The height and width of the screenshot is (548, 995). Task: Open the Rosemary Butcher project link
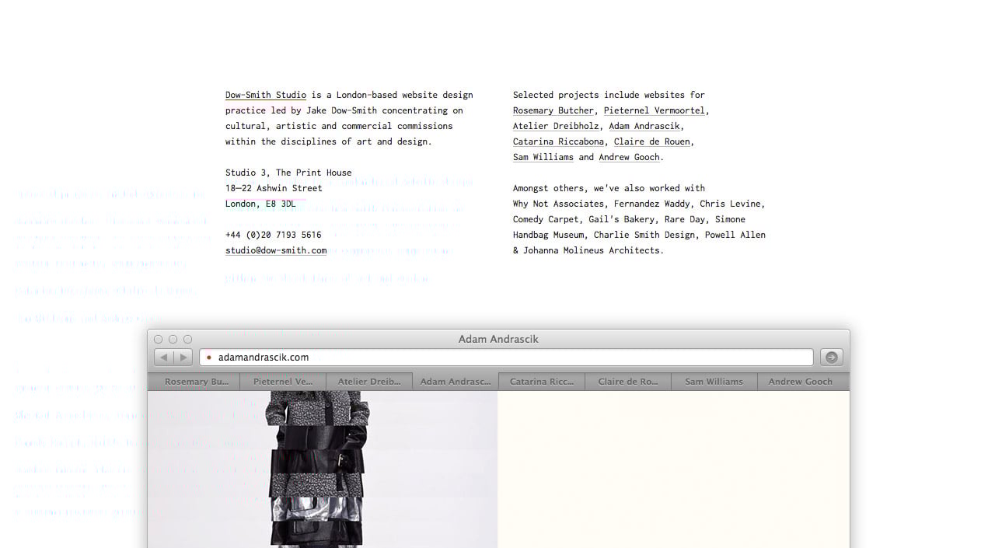pos(553,110)
